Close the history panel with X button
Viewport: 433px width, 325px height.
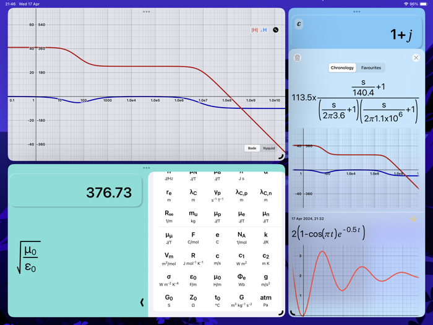(x=416, y=58)
